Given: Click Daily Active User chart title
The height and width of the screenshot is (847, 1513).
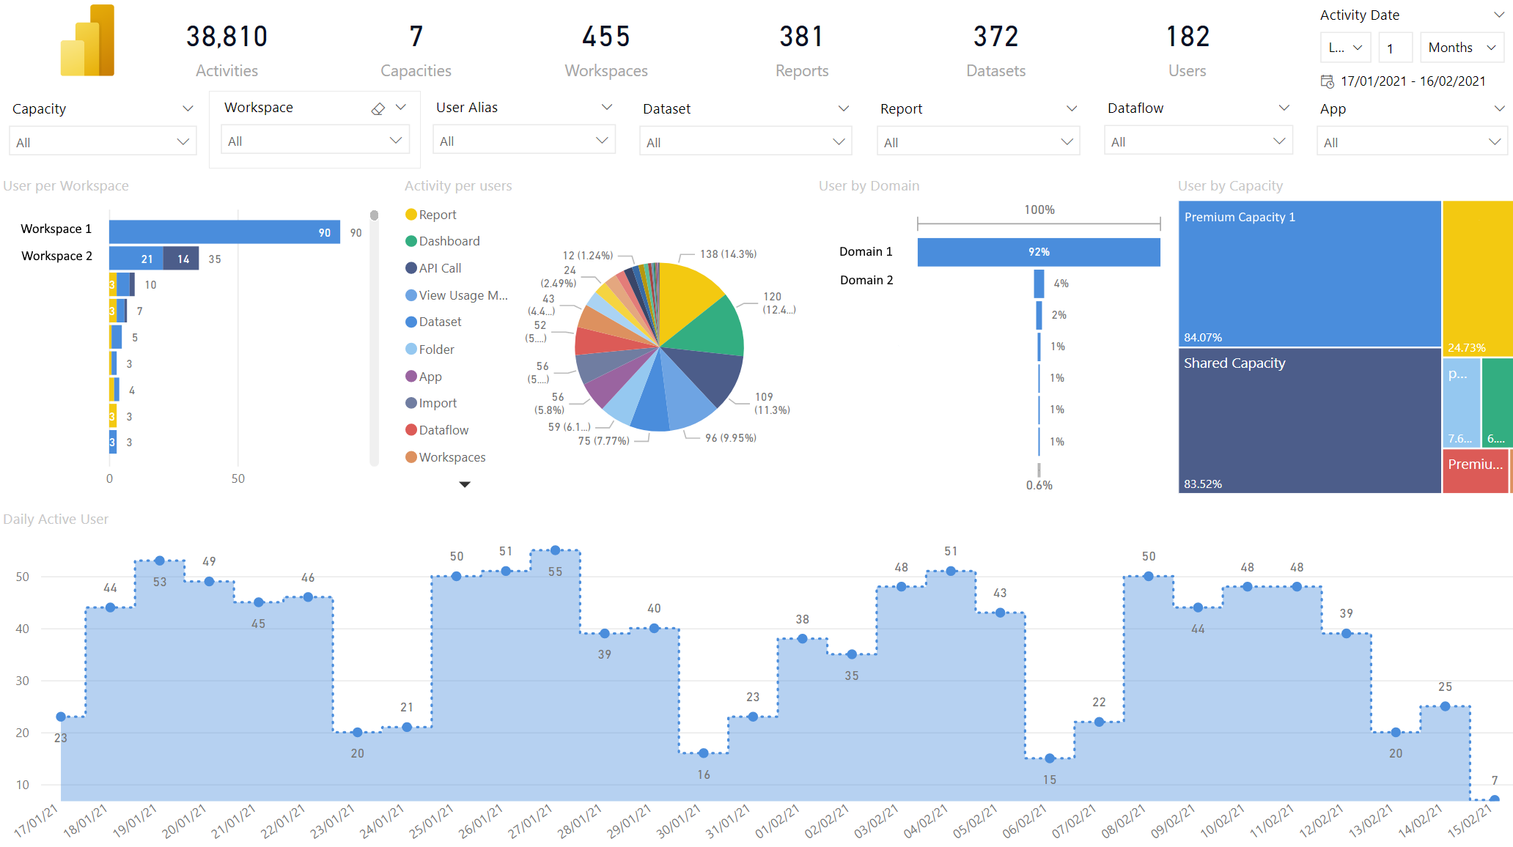Looking at the screenshot, I should (x=56, y=519).
